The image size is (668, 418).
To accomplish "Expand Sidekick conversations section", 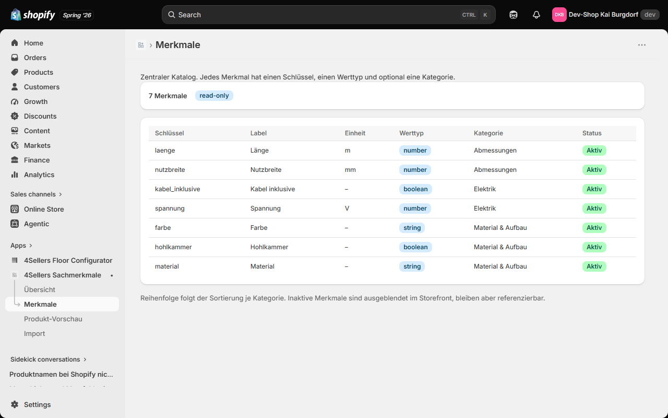I will (x=49, y=359).
